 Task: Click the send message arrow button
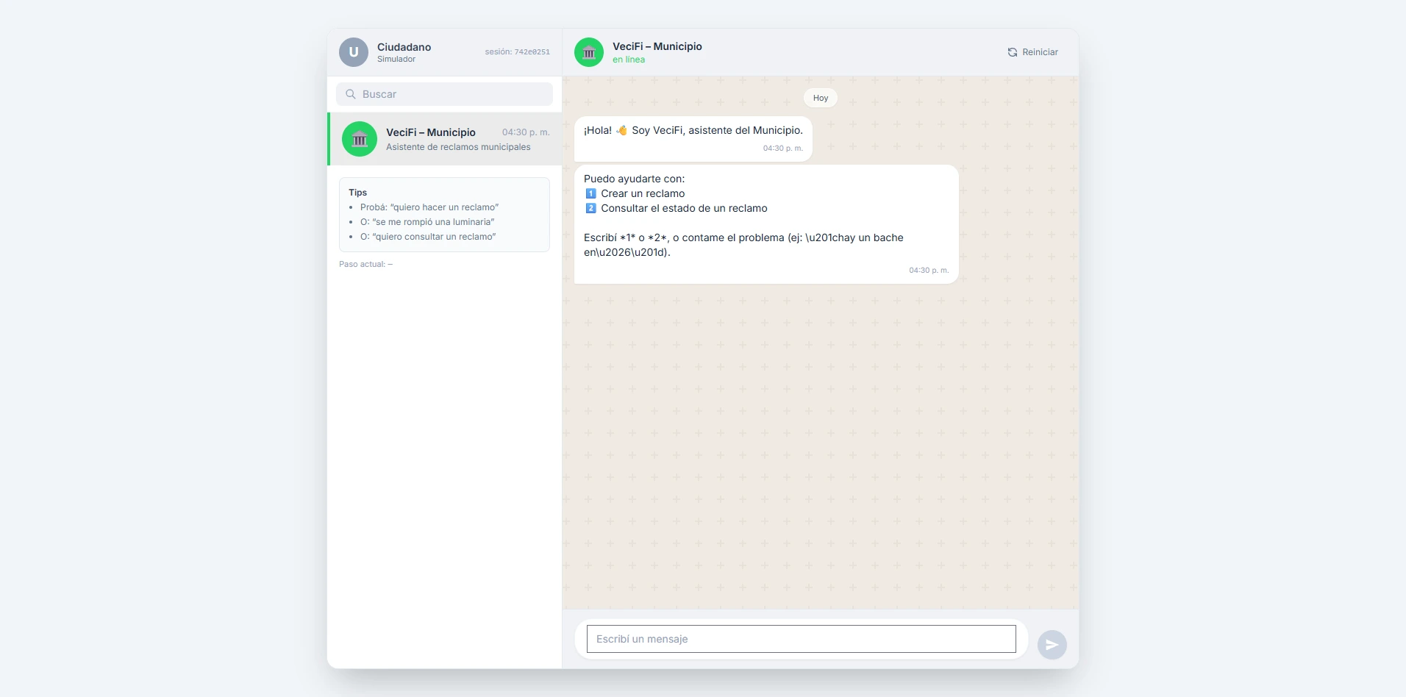[1052, 645]
